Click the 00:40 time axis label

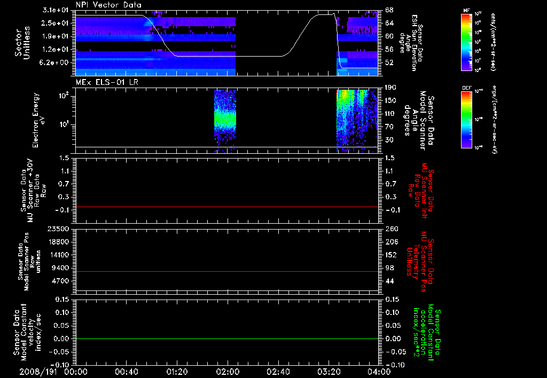(x=126, y=372)
